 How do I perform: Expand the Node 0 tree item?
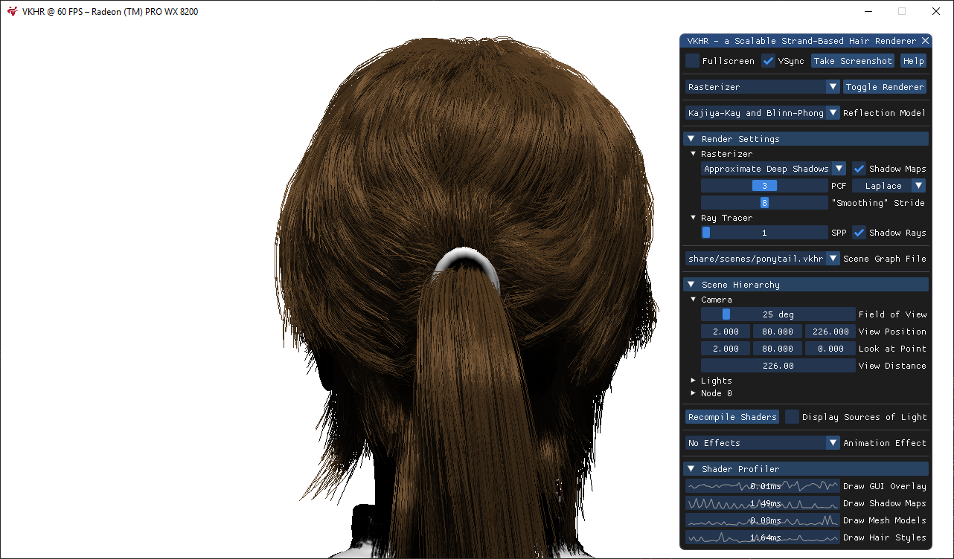(694, 393)
